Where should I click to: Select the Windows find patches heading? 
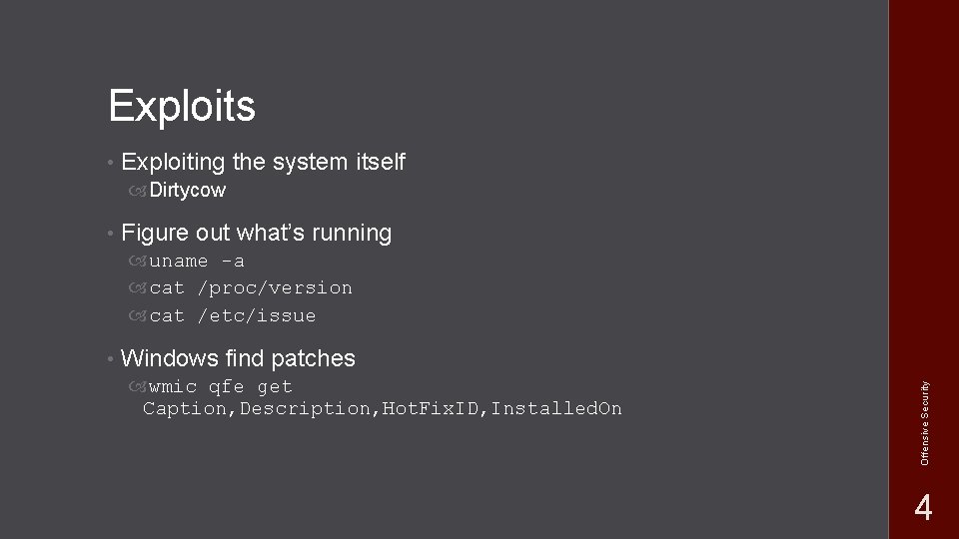pyautogui.click(x=238, y=358)
